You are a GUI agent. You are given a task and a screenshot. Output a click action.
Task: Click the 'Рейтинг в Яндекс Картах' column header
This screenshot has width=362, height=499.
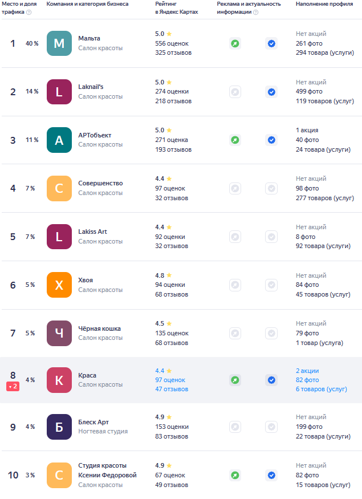pos(177,8)
